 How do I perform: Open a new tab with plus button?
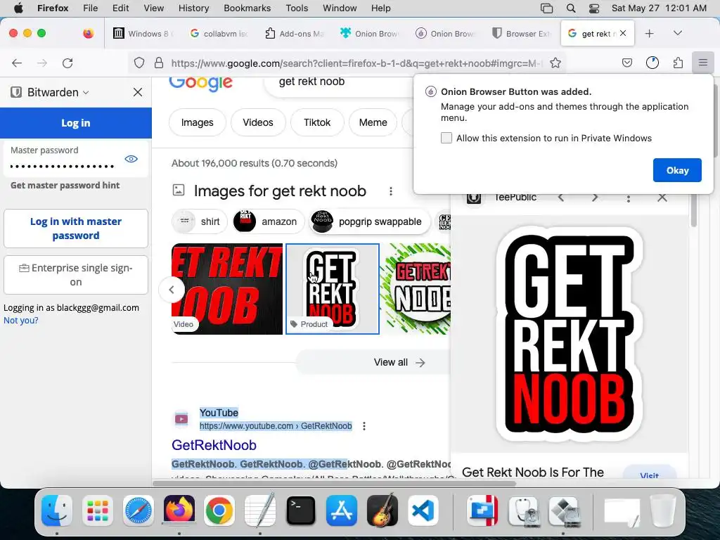click(649, 34)
